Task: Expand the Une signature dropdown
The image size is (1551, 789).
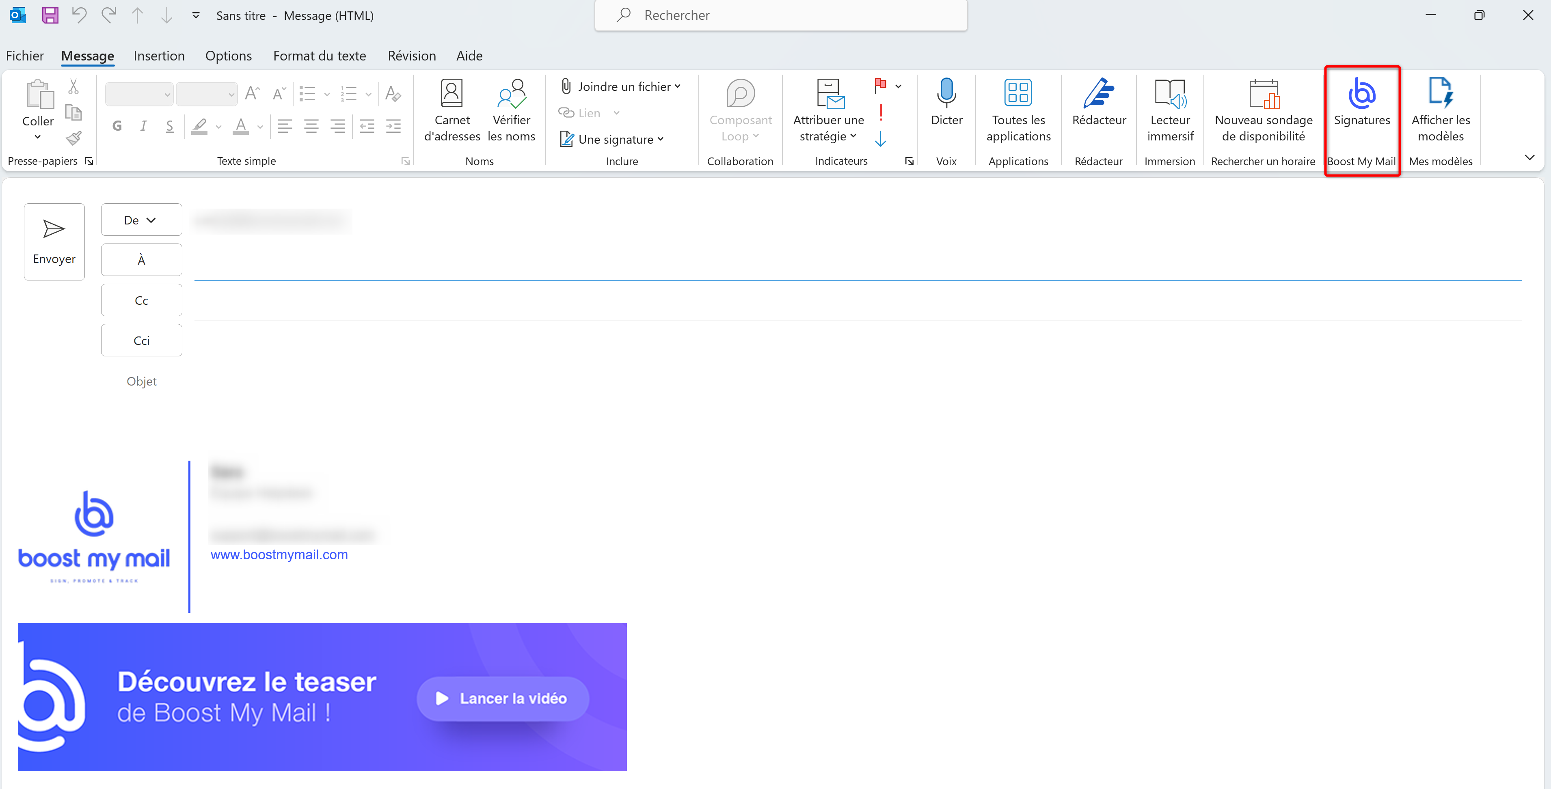Action: click(661, 139)
